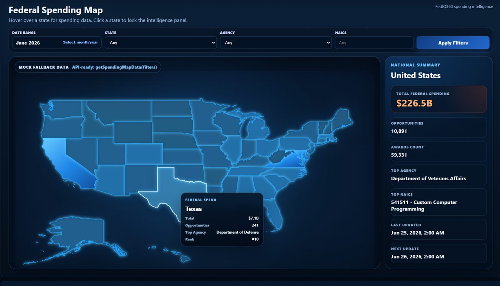Click FedIQ360 spending intelligence text
500x286 pixels.
click(464, 6)
